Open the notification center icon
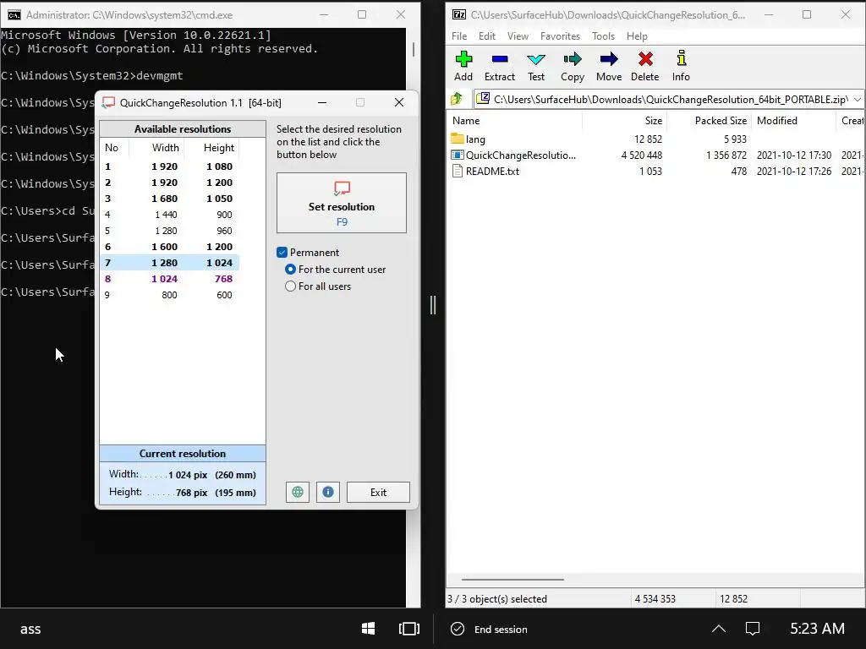866x649 pixels. tap(752, 629)
